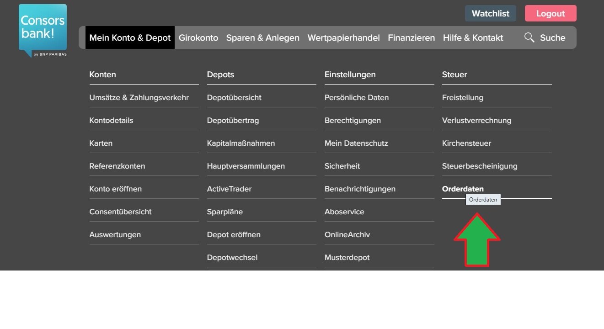Open Verlustverrechnung
This screenshot has width=604, height=329.
(476, 120)
